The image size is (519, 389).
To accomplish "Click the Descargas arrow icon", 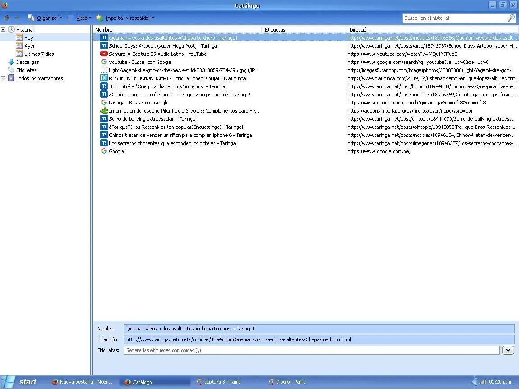I will click(11, 62).
